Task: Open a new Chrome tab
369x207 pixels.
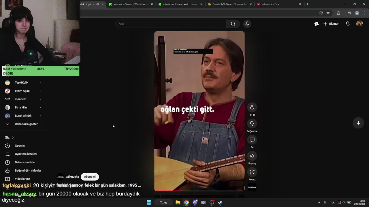Action: click(307, 4)
